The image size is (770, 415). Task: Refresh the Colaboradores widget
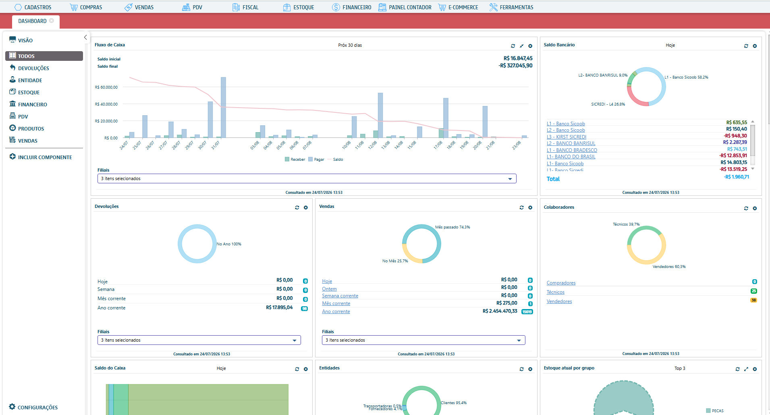pyautogui.click(x=746, y=208)
